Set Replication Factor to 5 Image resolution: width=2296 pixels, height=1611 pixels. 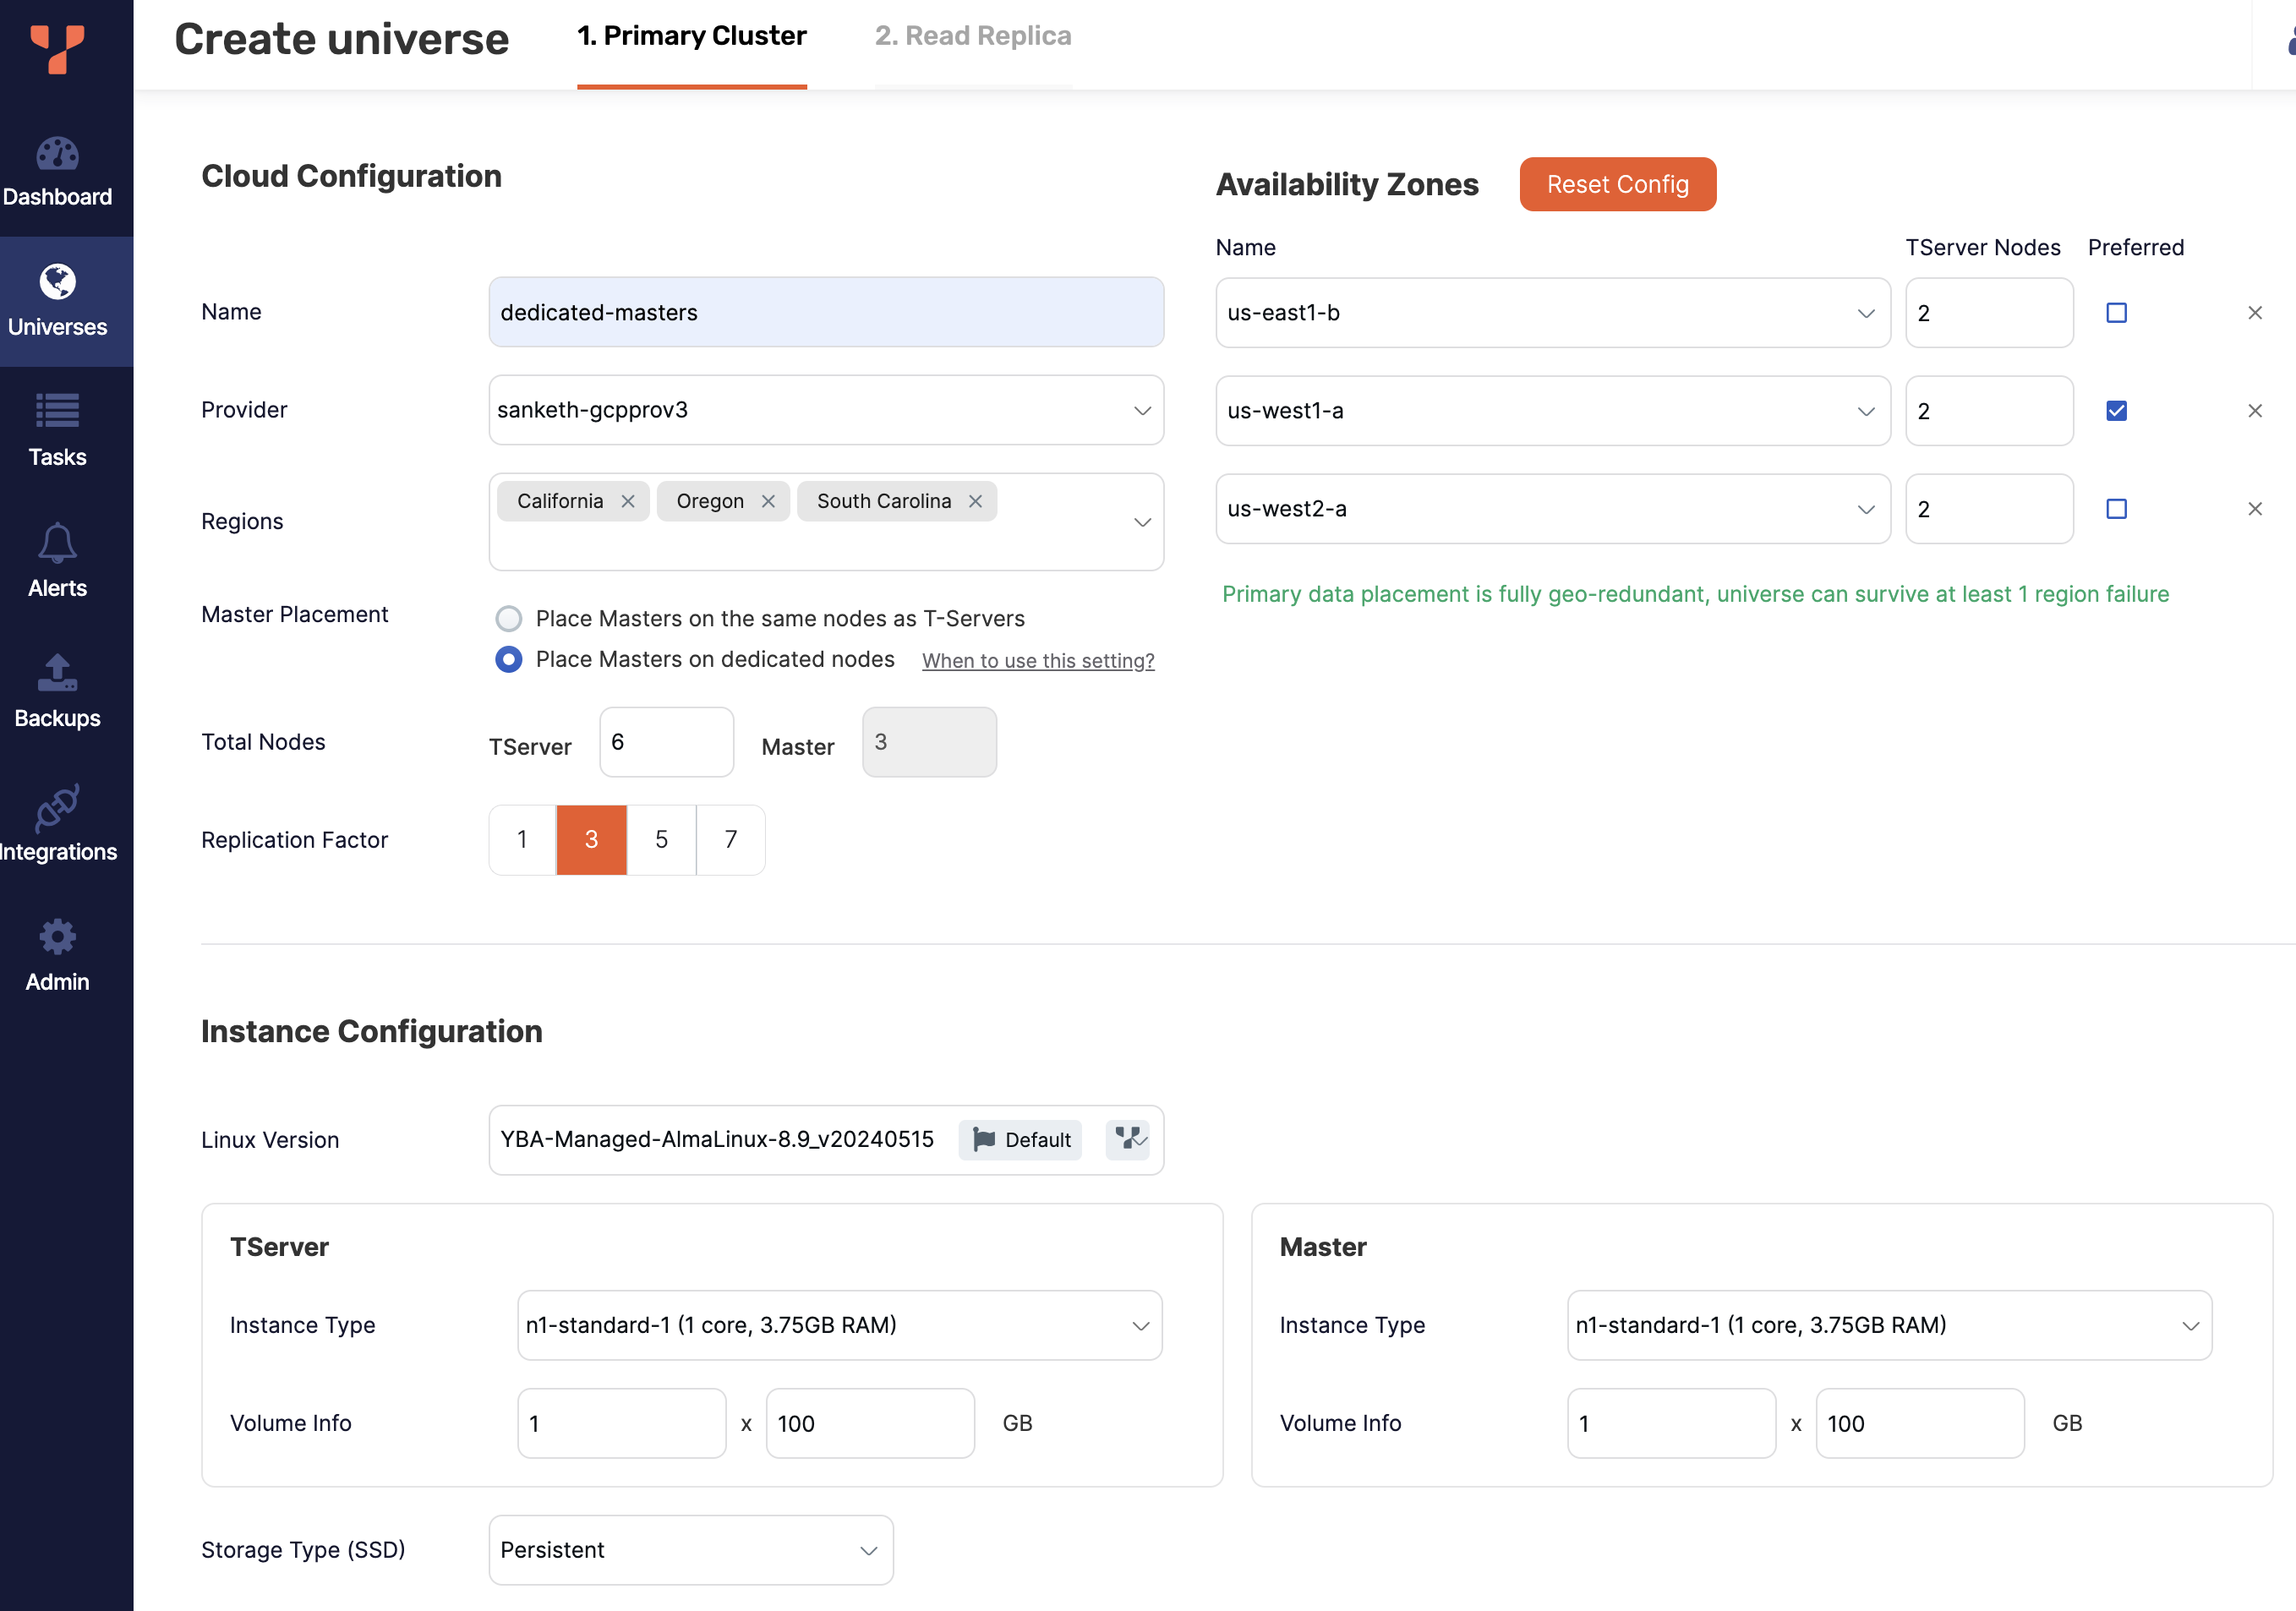661,840
